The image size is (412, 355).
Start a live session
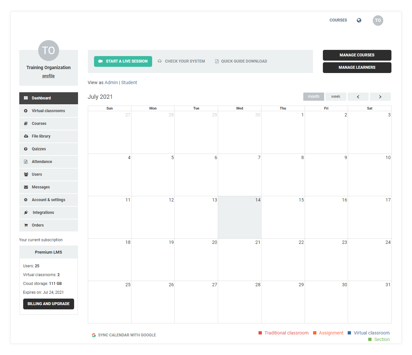[123, 61]
